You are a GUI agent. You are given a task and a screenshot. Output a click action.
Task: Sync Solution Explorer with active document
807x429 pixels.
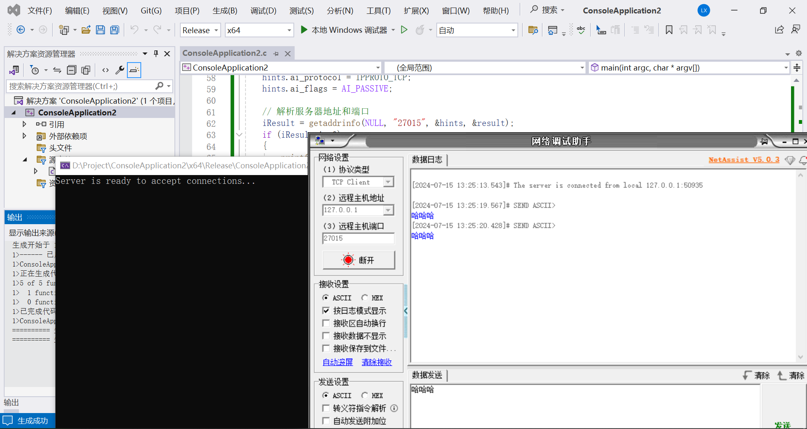pyautogui.click(x=57, y=70)
